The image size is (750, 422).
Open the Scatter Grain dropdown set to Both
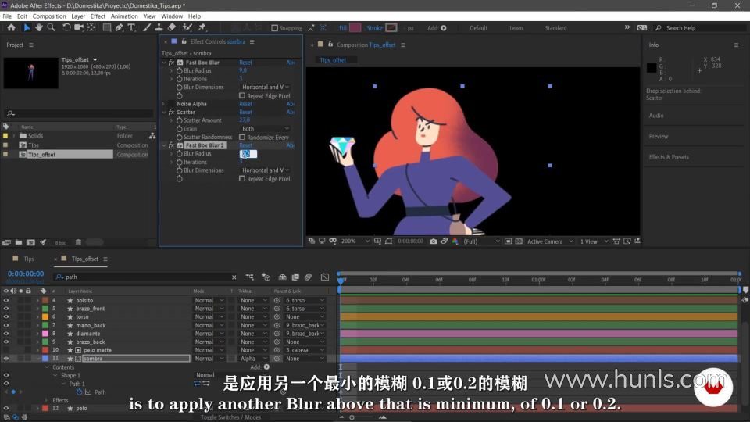tap(266, 129)
